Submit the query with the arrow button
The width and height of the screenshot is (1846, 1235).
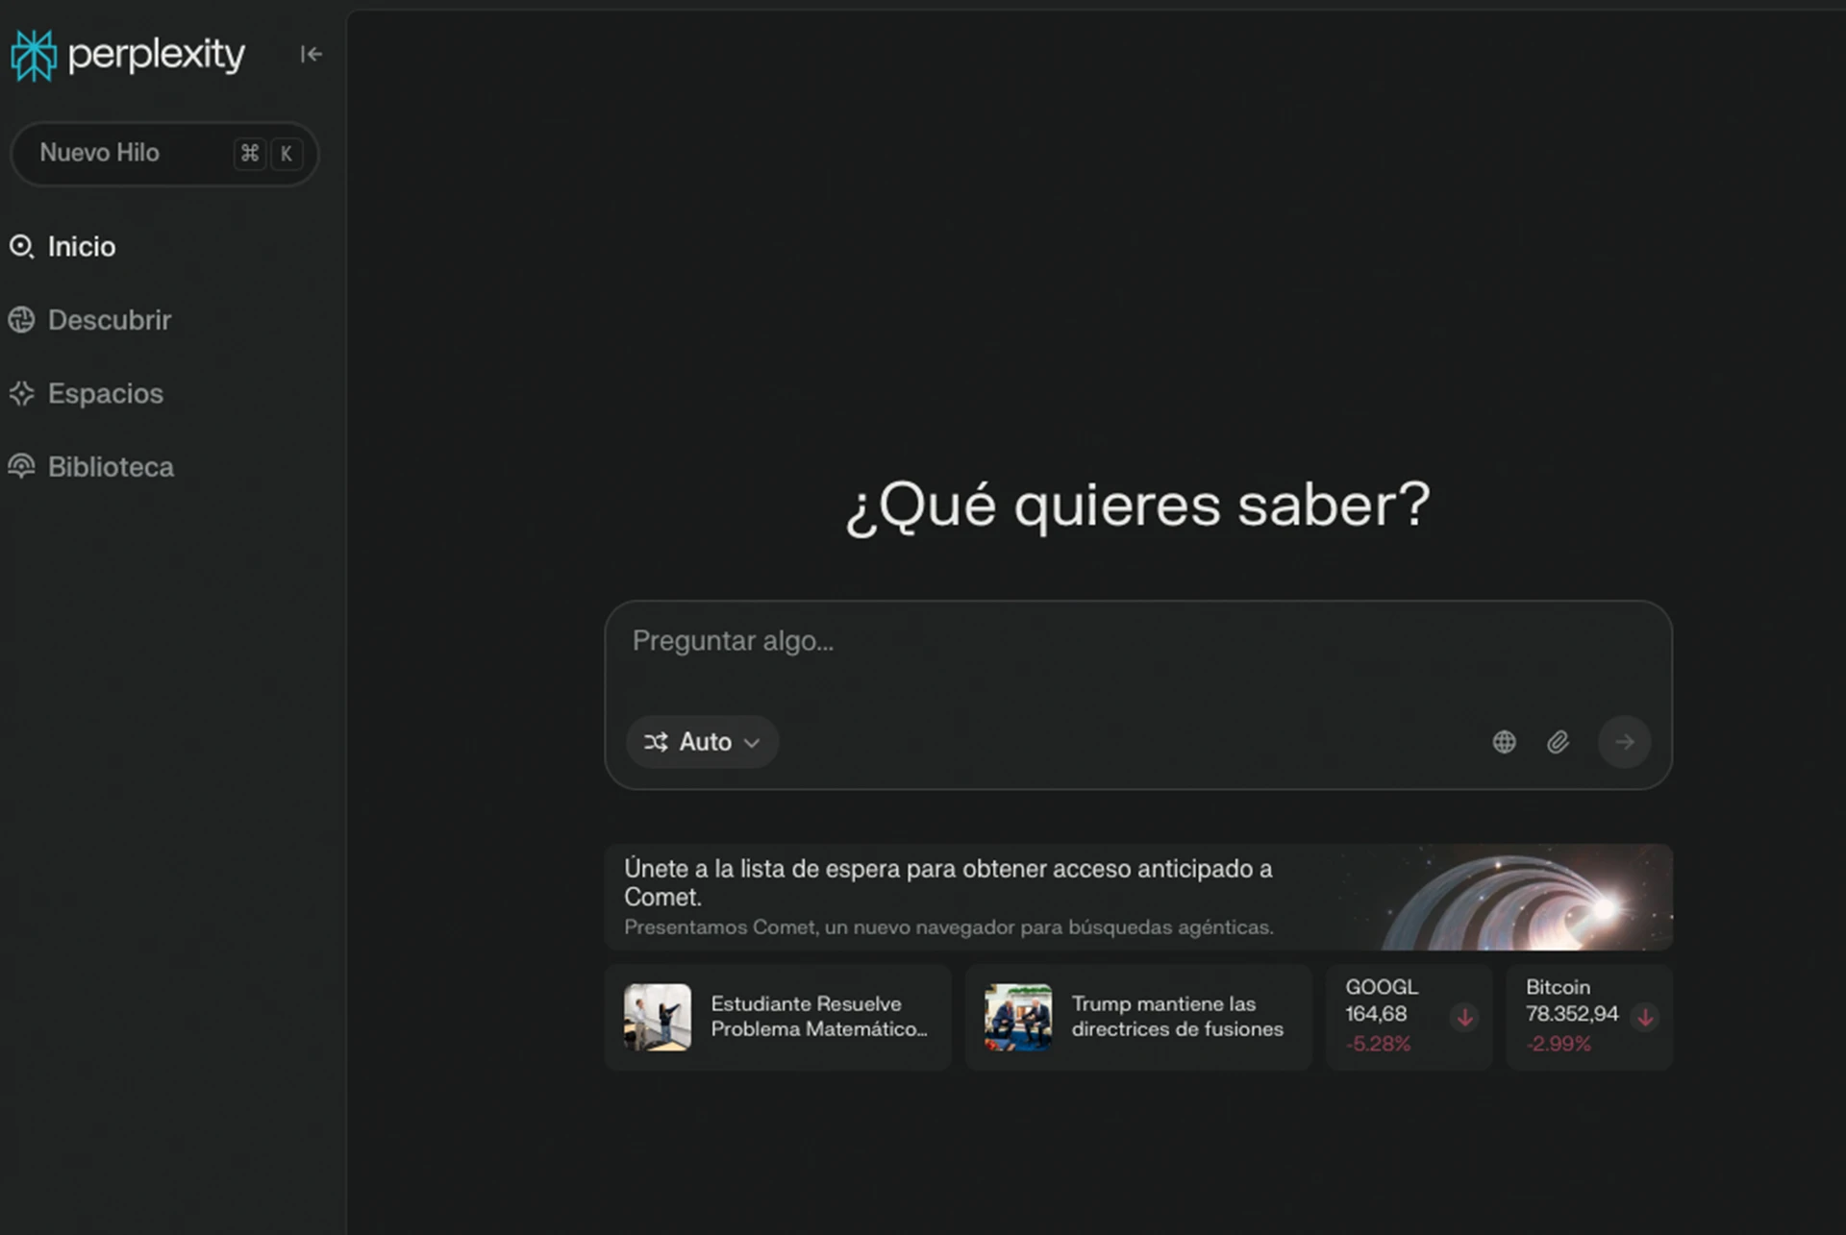[1624, 741]
